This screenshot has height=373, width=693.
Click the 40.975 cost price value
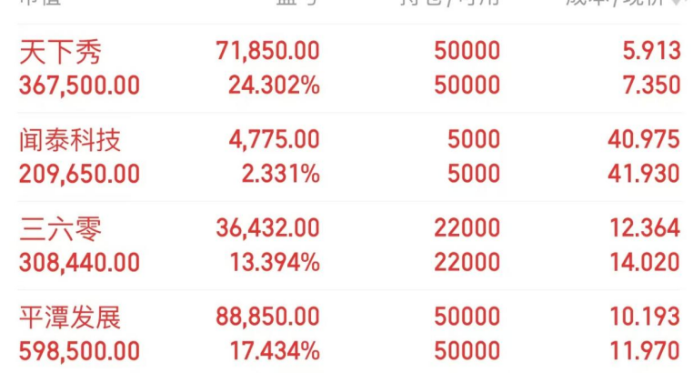[643, 140]
